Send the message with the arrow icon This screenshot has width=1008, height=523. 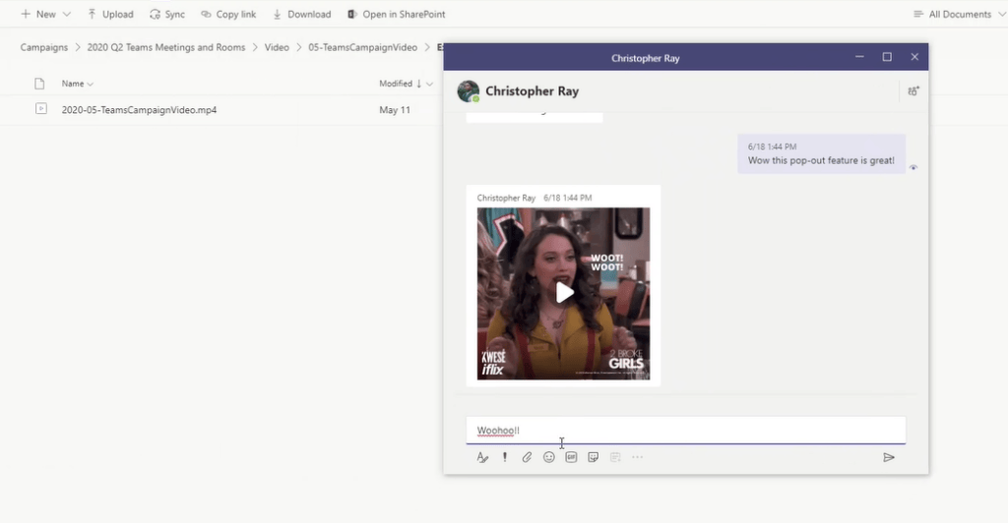tap(889, 457)
